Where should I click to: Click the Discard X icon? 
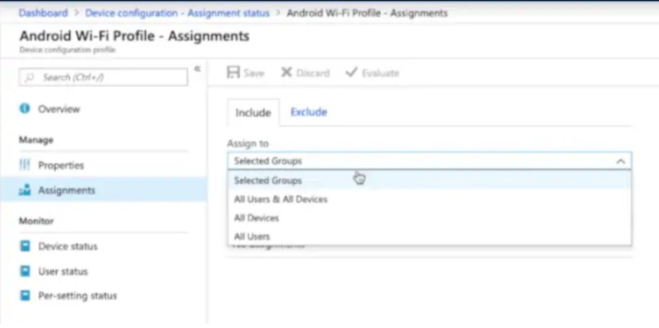287,73
